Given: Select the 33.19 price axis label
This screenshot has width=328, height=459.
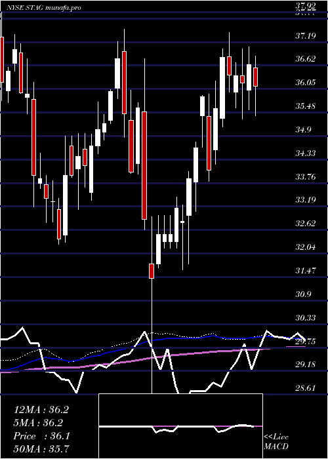Looking at the screenshot, I should (305, 200).
